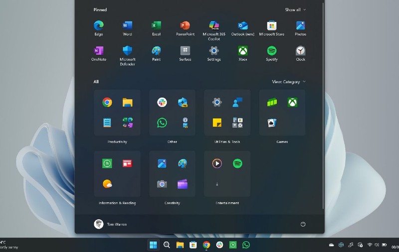Click the OneDrive cloud tray icon
The height and width of the screenshot is (252, 399).
pyautogui.click(x=331, y=245)
